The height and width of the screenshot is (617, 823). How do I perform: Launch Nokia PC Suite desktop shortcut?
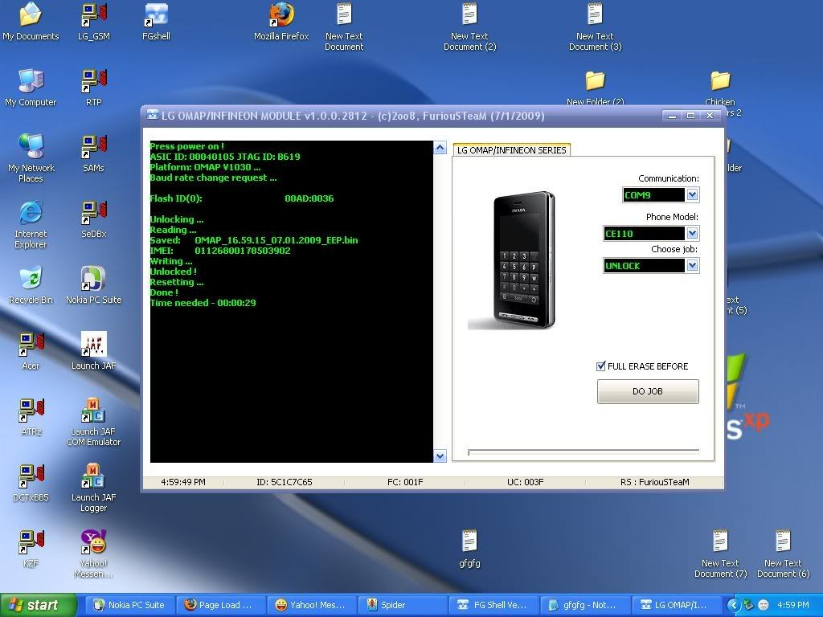coord(94,286)
